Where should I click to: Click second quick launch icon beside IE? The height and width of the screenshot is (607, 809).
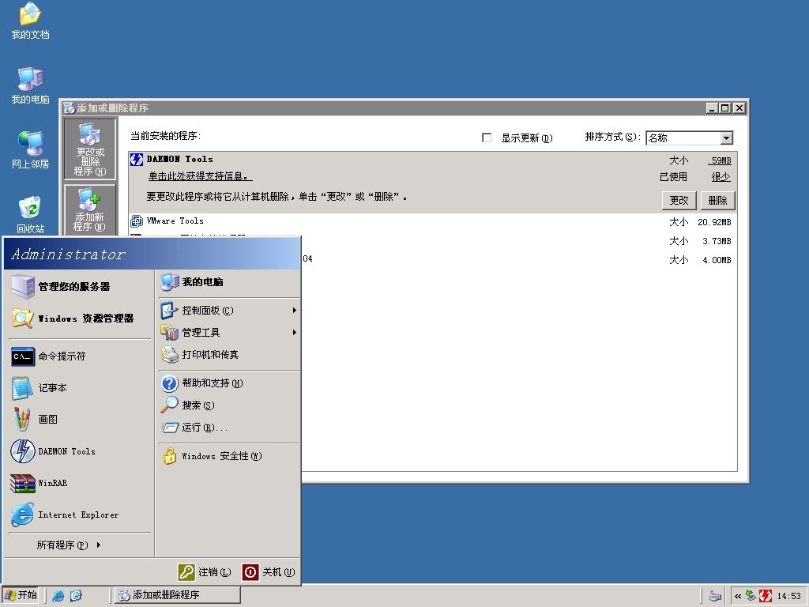point(76,595)
